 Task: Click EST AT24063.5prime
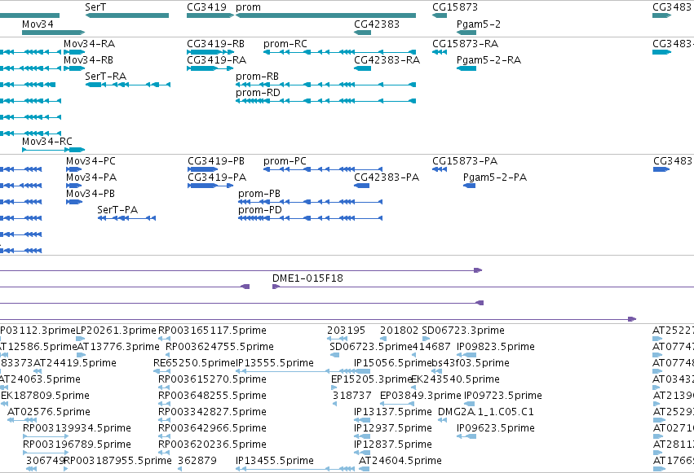pyautogui.click(x=4, y=388)
